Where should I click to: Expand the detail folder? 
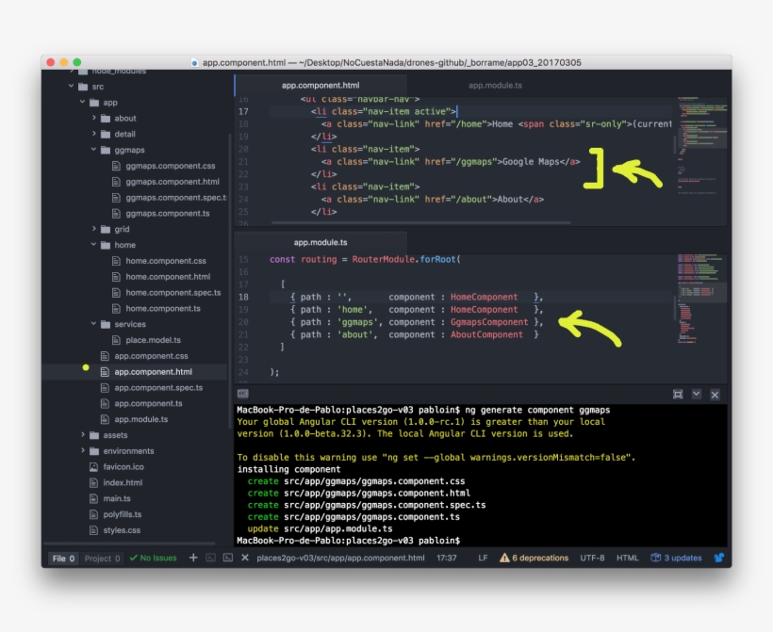tap(93, 134)
